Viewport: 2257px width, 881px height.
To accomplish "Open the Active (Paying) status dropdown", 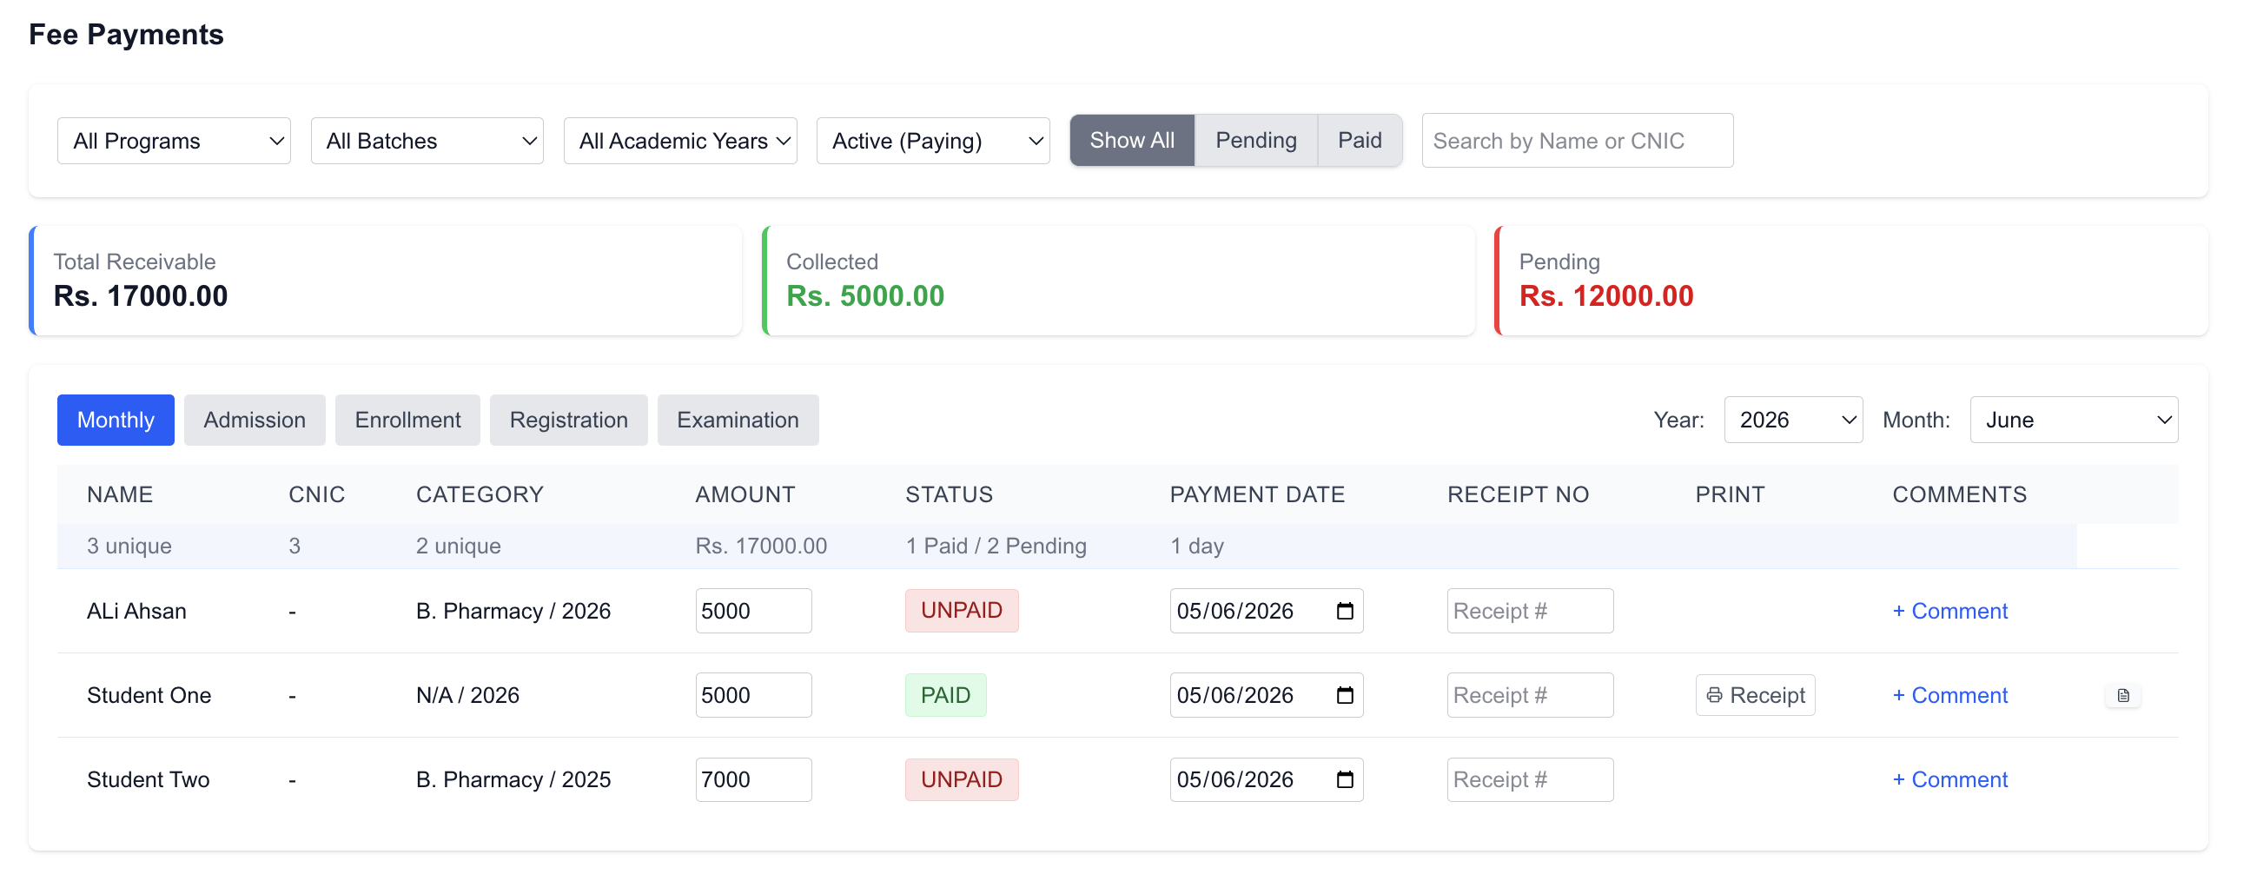I will coord(933,140).
